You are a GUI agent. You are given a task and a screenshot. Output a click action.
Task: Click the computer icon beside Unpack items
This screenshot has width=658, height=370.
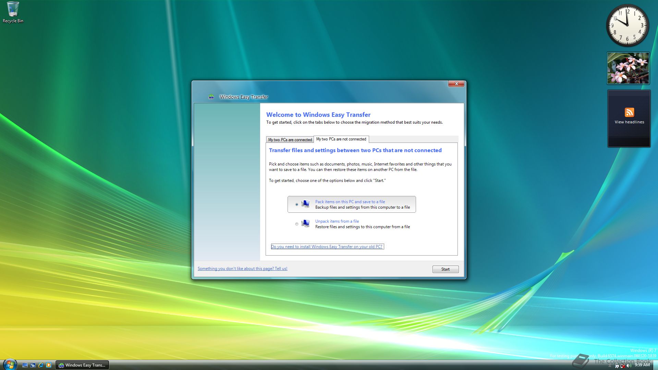click(x=305, y=224)
